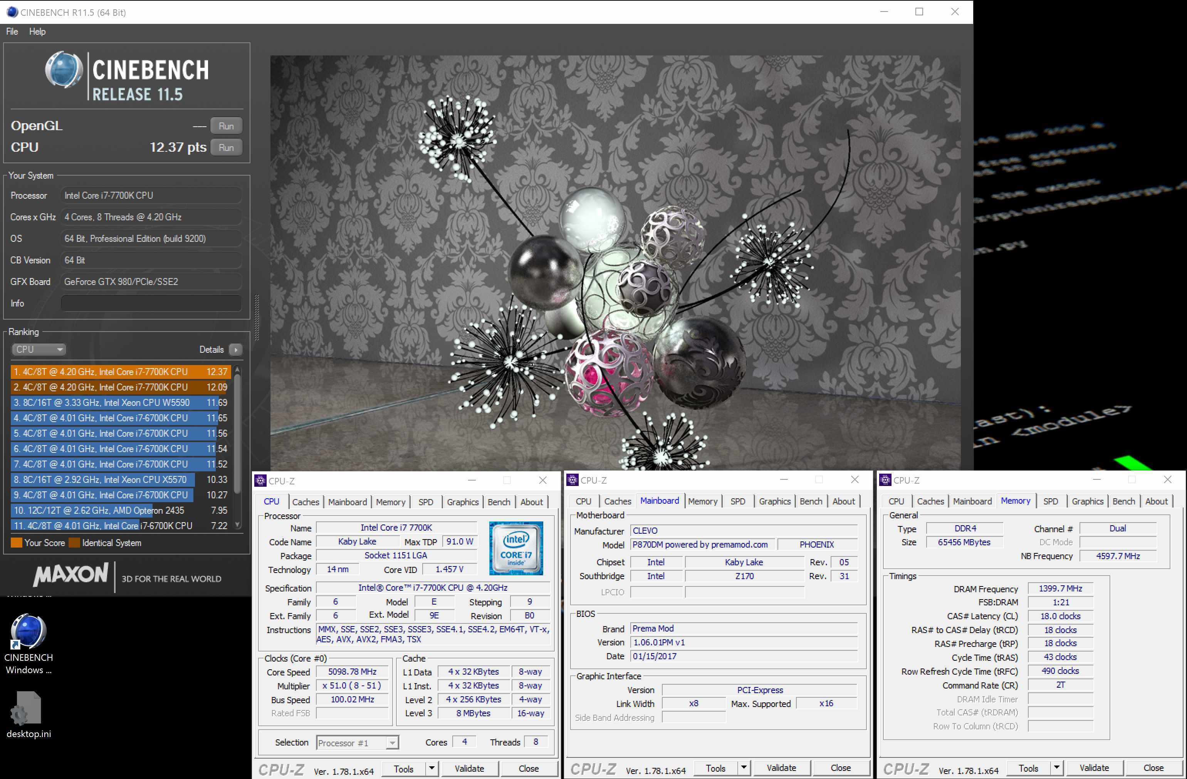Screen dimensions: 1187x779
Task: Click the Cinebench title bar app icon
Action: coord(12,12)
